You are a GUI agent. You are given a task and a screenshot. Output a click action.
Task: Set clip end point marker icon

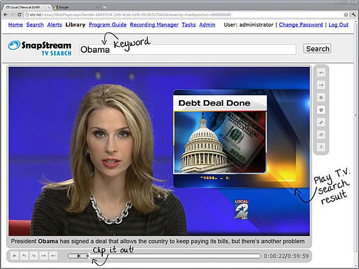[x=321, y=85]
